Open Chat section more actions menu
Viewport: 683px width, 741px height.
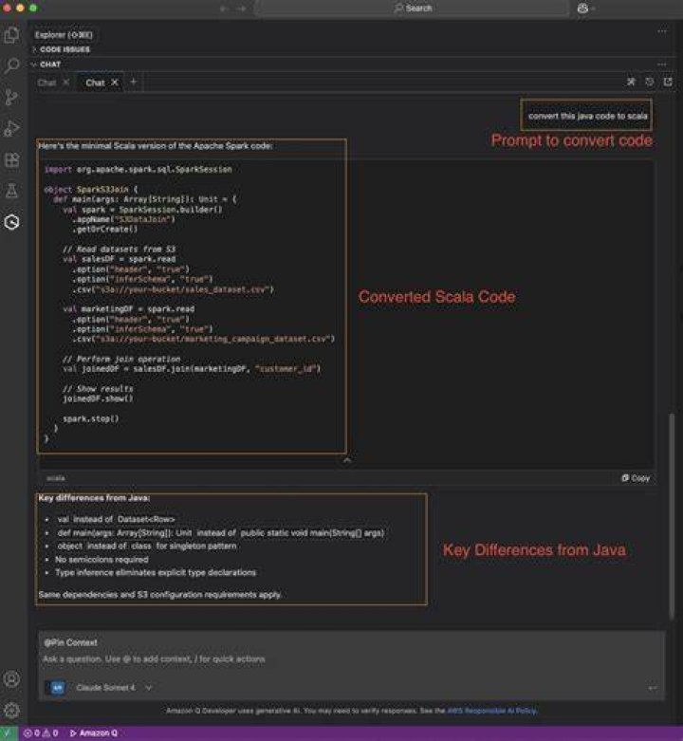[x=662, y=65]
